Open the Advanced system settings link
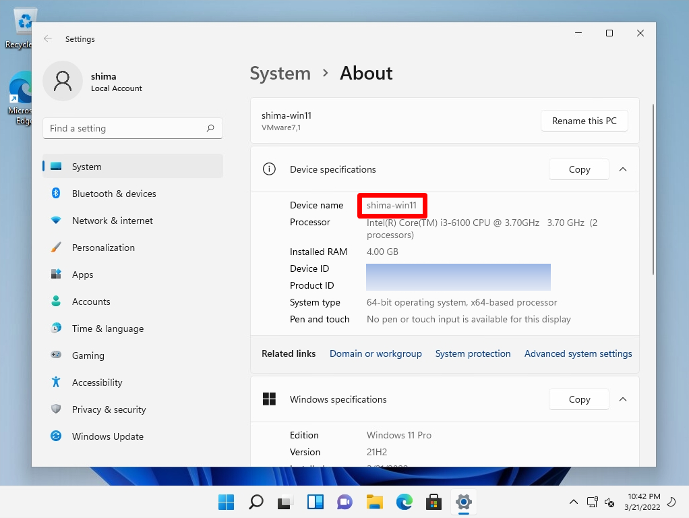This screenshot has width=689, height=518. coord(578,353)
